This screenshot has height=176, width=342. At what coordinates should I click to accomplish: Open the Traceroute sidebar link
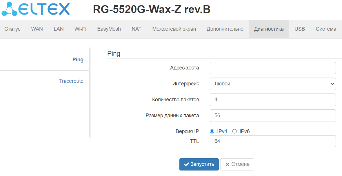tap(71, 81)
